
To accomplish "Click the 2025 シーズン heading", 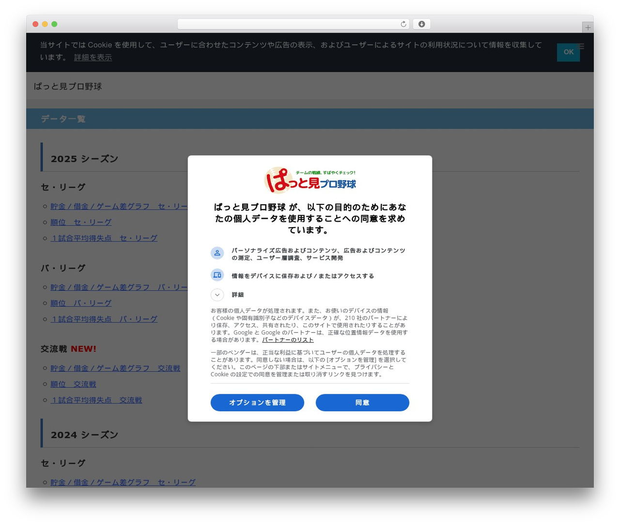I will coord(84,159).
